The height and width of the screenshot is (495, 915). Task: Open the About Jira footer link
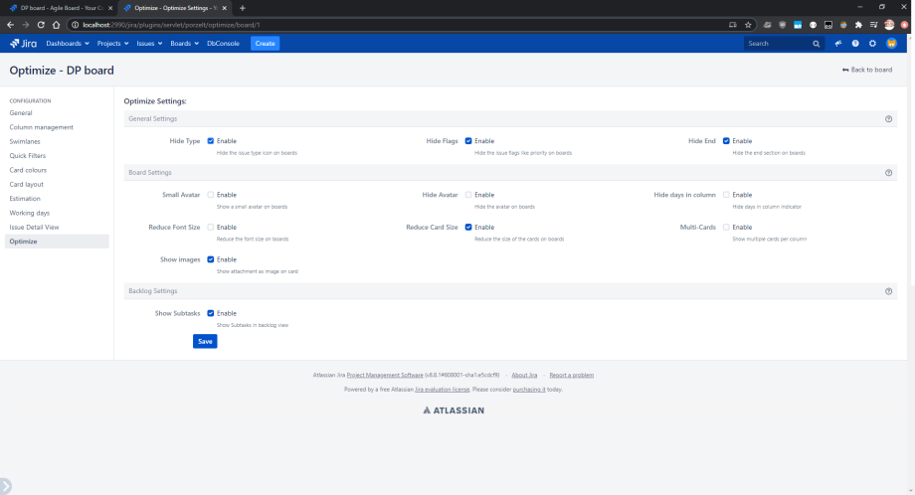coord(524,376)
